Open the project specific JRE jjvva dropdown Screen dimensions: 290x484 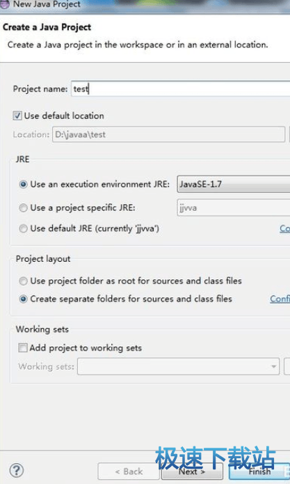(x=234, y=208)
